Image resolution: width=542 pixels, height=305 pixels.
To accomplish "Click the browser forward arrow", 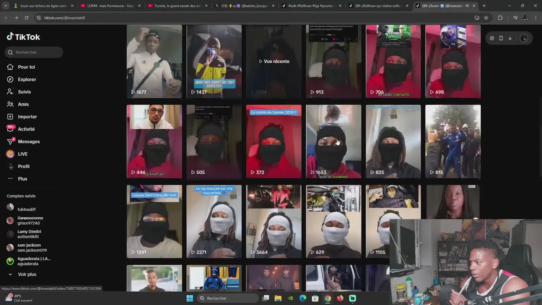I will point(16,18).
